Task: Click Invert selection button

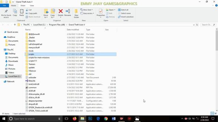Action: [x=126, y=17]
